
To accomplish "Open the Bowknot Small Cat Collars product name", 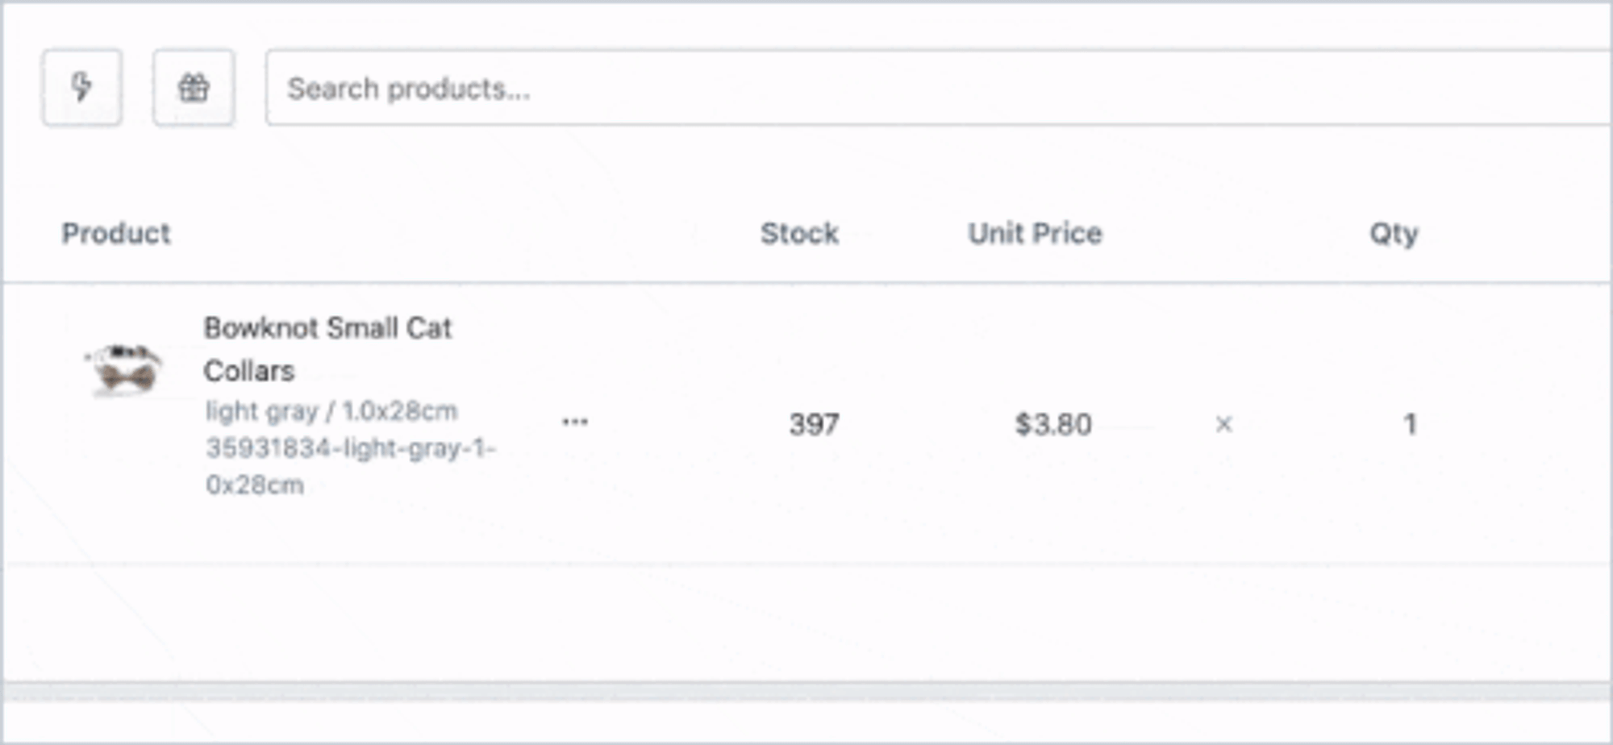I will [x=327, y=349].
